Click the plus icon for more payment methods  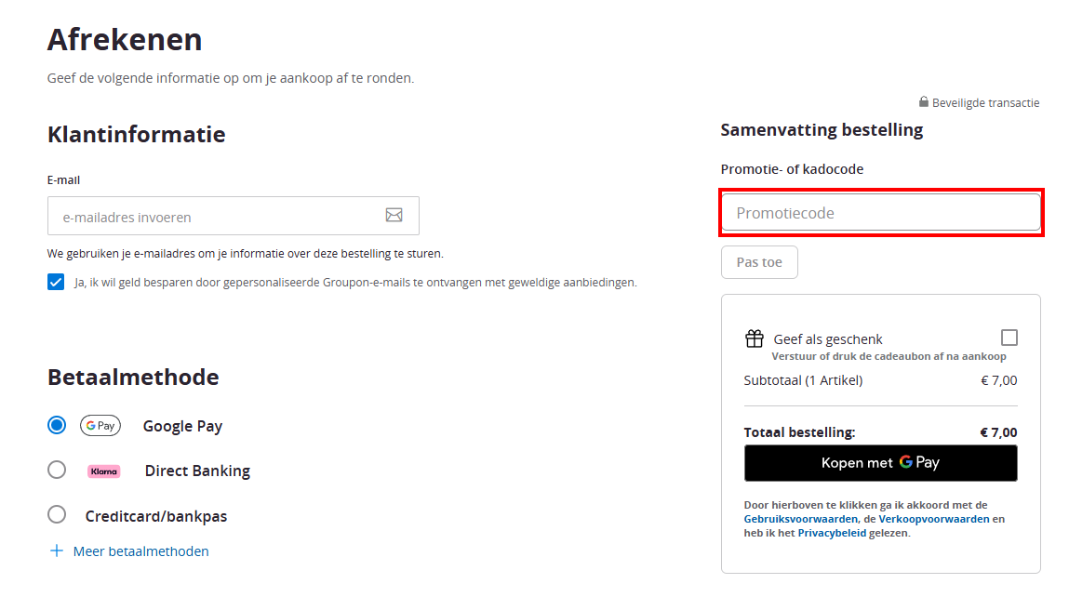click(x=57, y=551)
